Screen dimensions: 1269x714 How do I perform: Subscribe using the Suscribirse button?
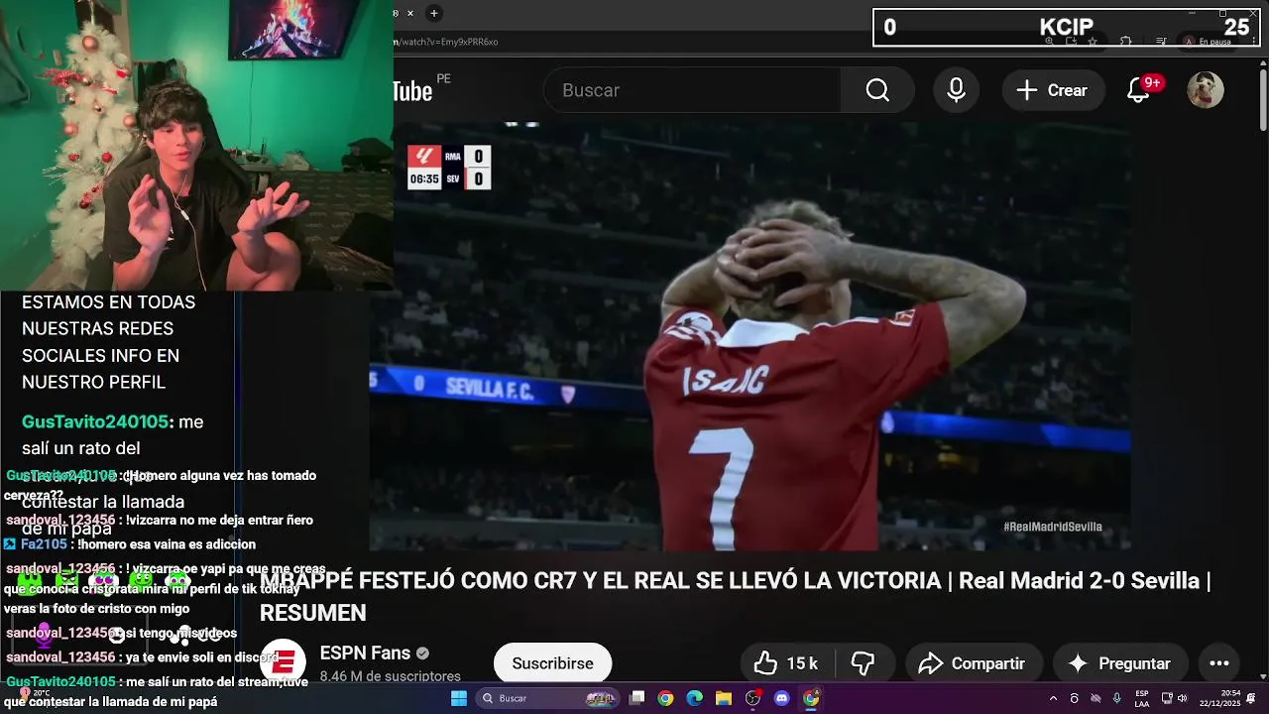(x=552, y=663)
